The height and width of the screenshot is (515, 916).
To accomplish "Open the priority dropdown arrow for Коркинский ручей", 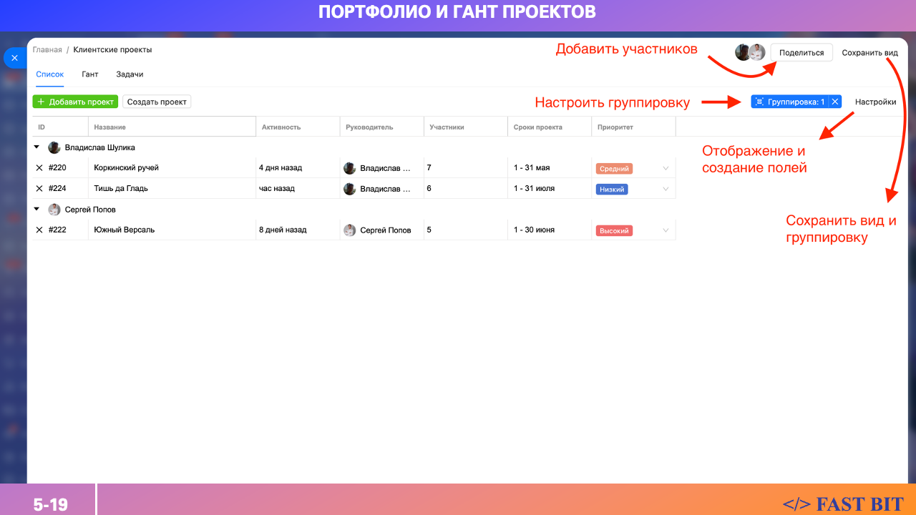I will 666,169.
